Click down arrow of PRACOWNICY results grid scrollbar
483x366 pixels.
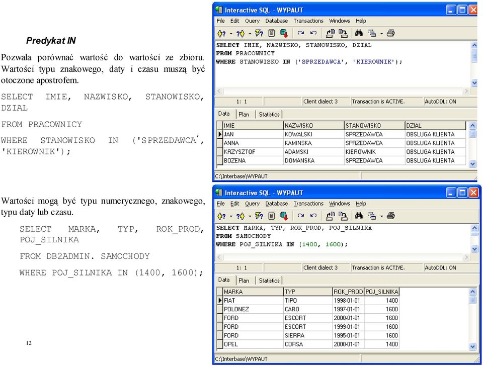pyautogui.click(x=473, y=164)
